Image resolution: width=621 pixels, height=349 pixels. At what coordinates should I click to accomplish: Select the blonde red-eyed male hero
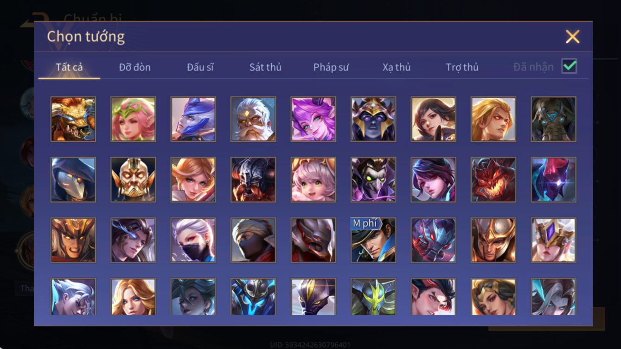493,119
